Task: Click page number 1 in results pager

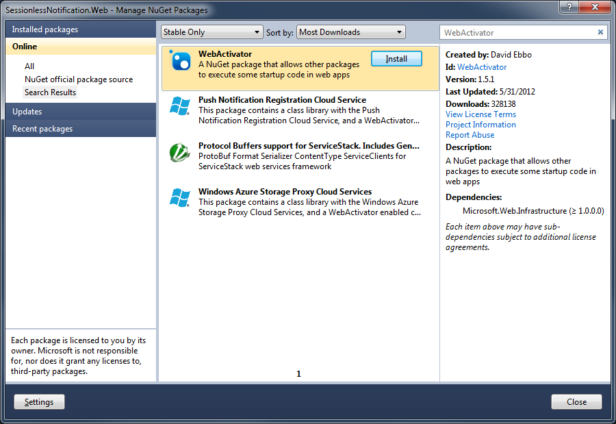Action: point(298,374)
